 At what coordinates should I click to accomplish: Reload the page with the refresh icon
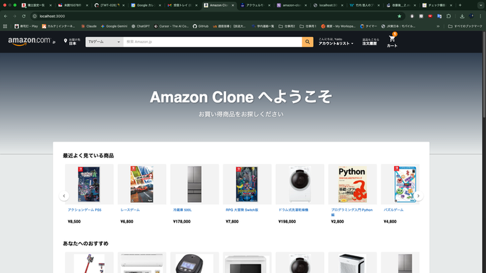24,16
